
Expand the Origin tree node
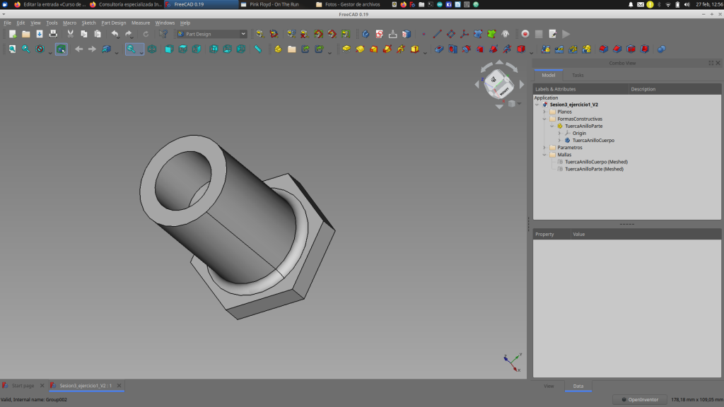click(559, 133)
